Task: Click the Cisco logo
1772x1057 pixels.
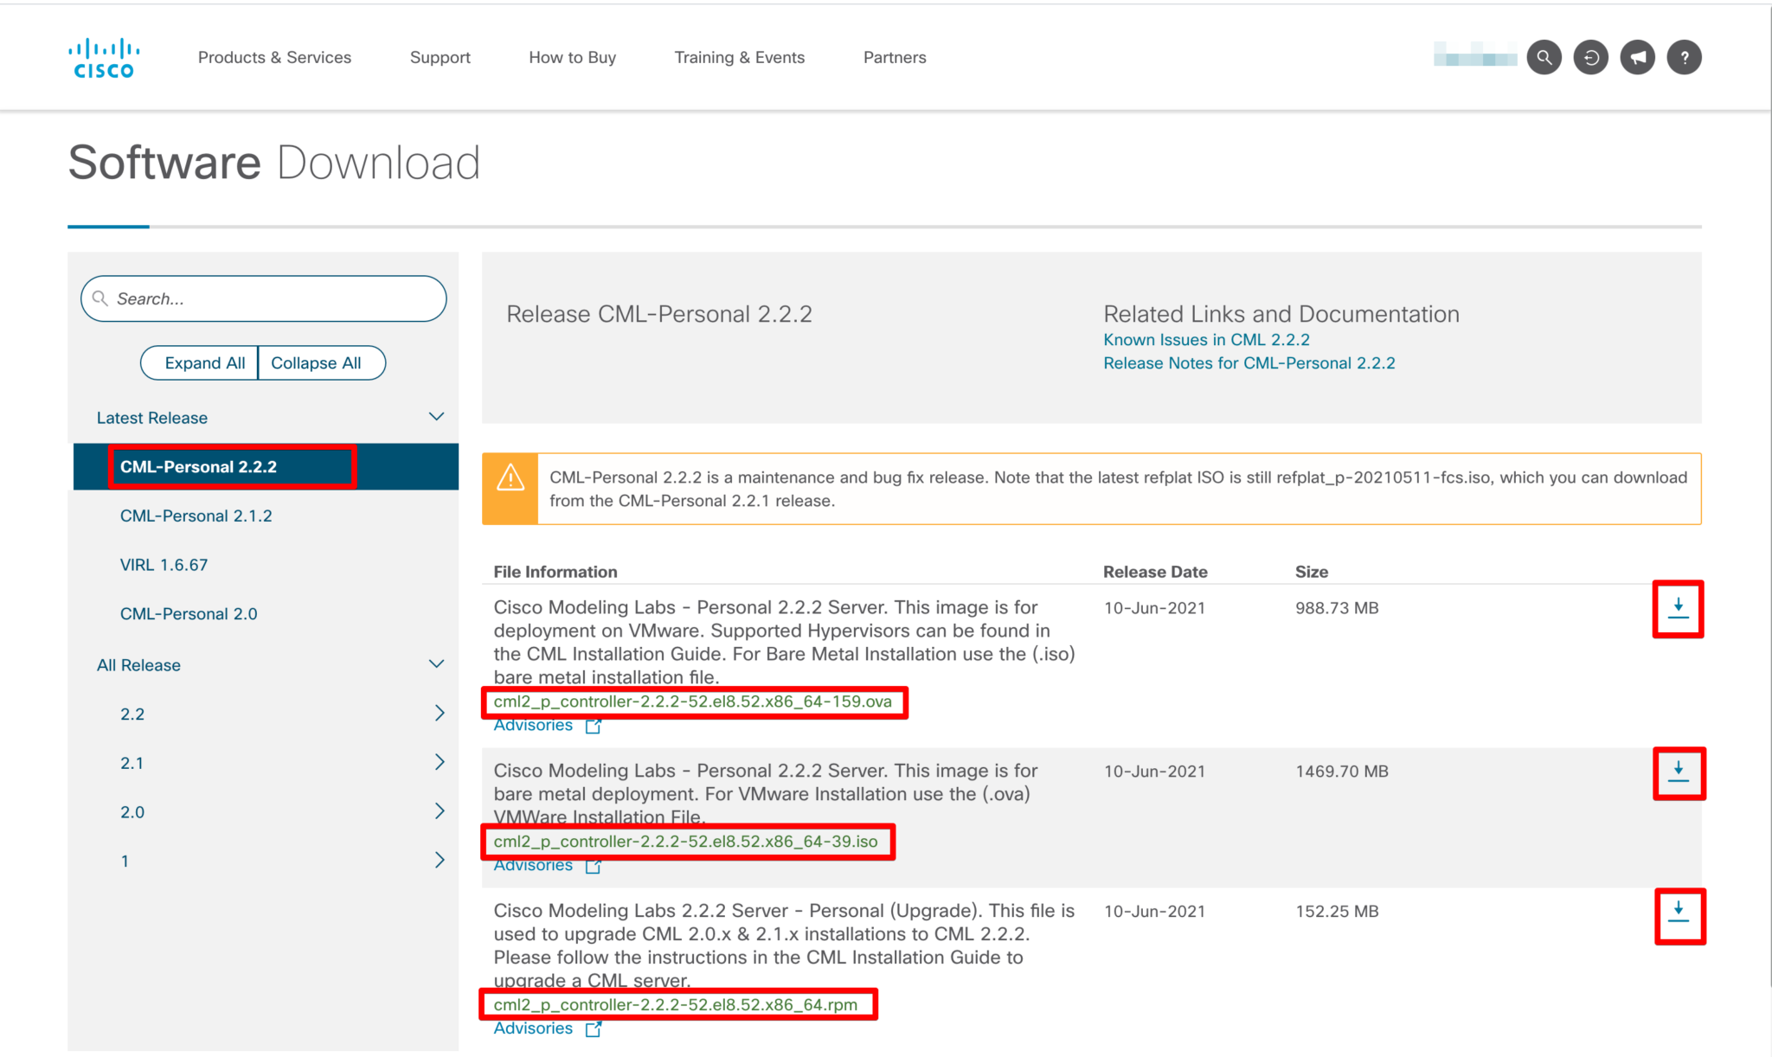Action: (104, 58)
